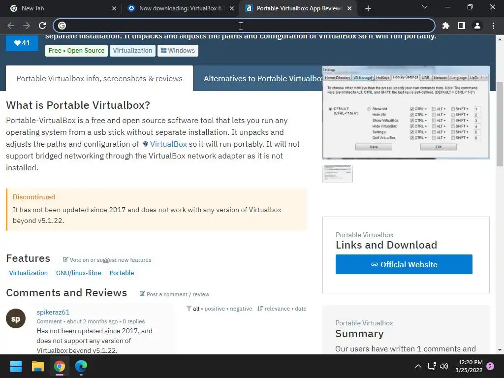Open the Chrome profile avatar
504x378 pixels.
pyautogui.click(x=477, y=26)
